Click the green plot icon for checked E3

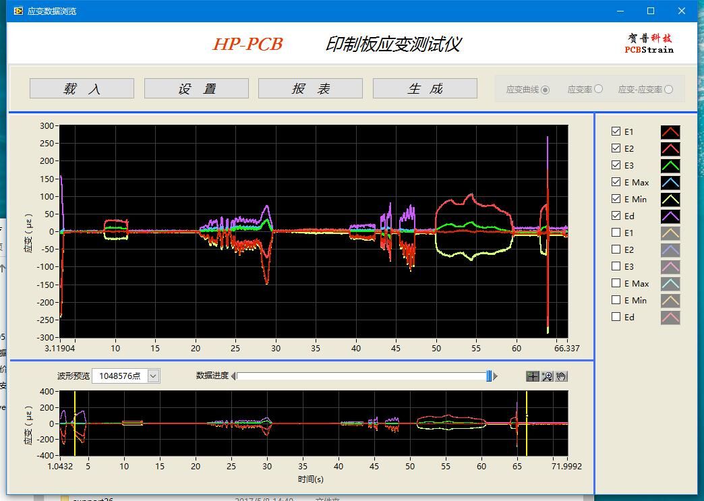click(x=670, y=166)
